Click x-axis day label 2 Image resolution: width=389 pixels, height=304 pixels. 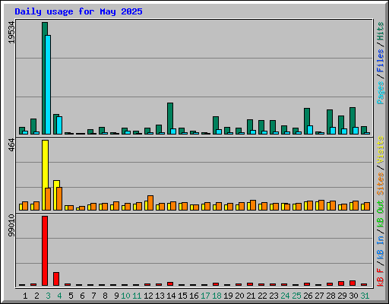[x=36, y=296]
